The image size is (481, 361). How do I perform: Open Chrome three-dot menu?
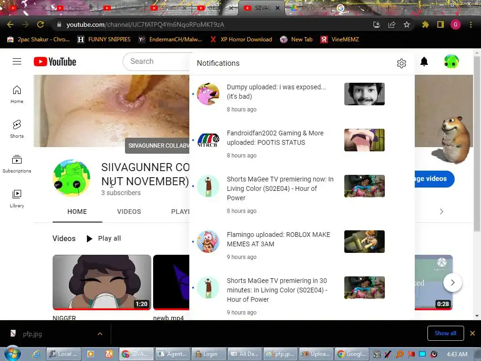[x=471, y=24]
